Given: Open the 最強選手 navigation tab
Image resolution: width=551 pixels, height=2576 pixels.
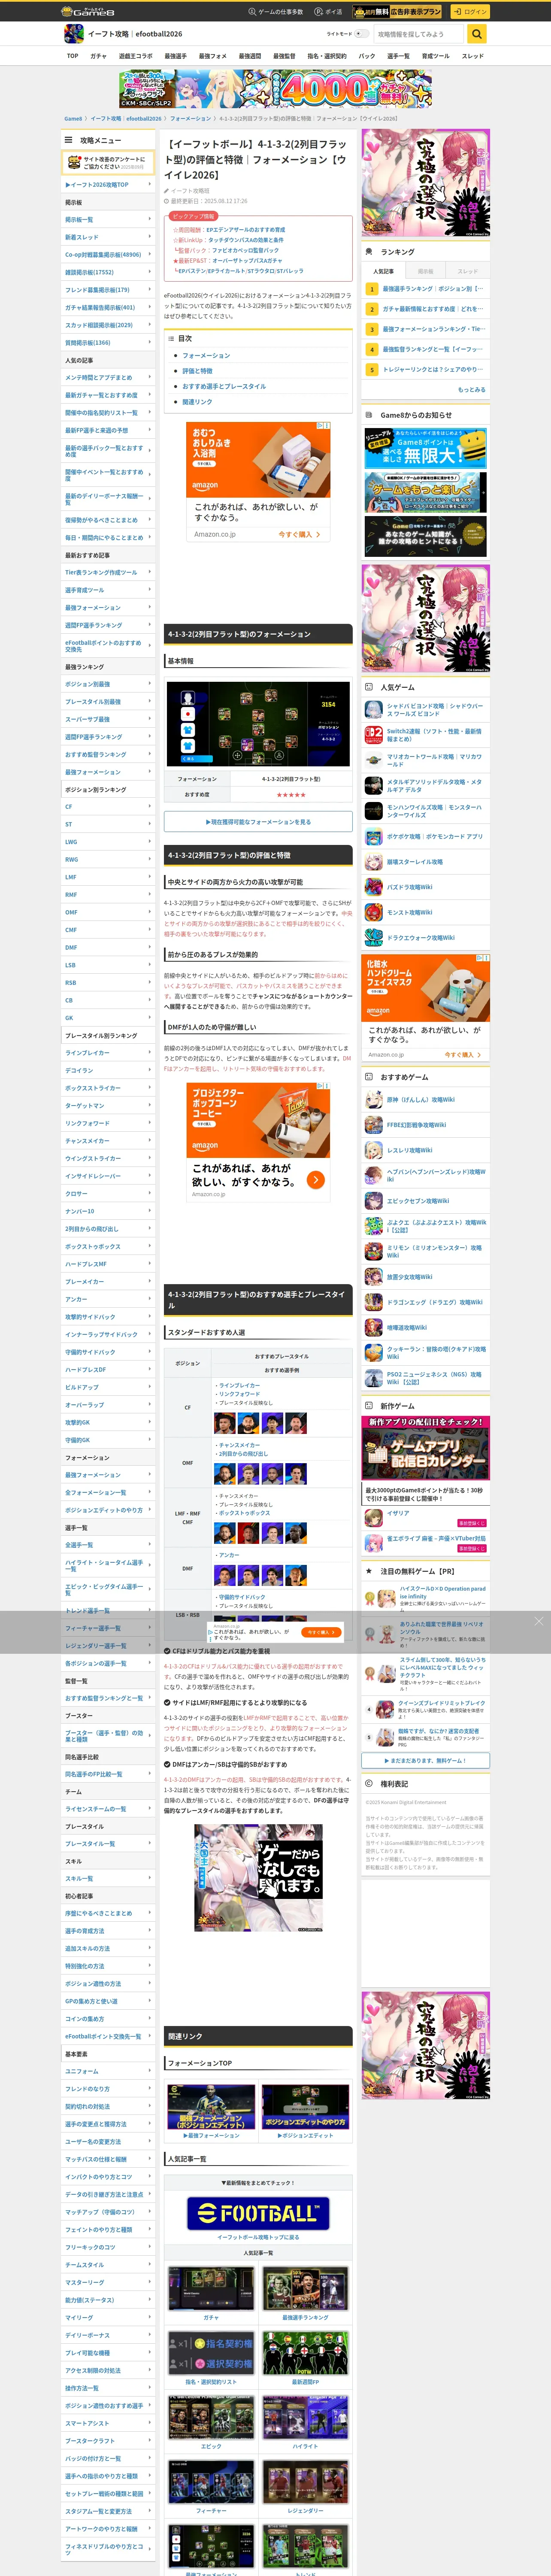Looking at the screenshot, I should pyautogui.click(x=175, y=56).
